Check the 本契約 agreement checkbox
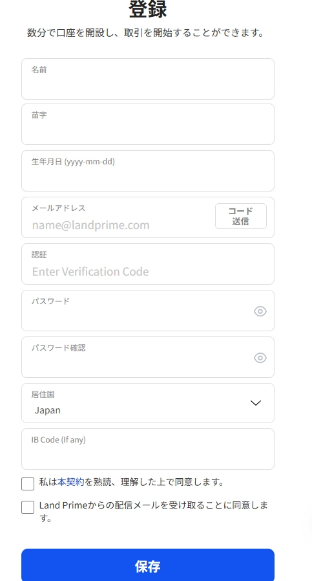312x581 pixels. (x=28, y=483)
